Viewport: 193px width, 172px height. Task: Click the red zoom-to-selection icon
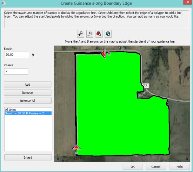pyautogui.click(x=99, y=33)
